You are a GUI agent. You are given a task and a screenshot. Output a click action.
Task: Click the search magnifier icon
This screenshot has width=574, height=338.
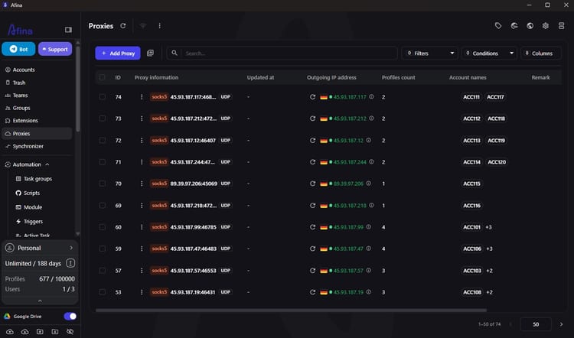pos(174,53)
